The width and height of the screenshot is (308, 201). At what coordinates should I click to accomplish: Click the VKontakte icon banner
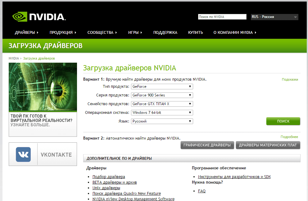(43, 154)
